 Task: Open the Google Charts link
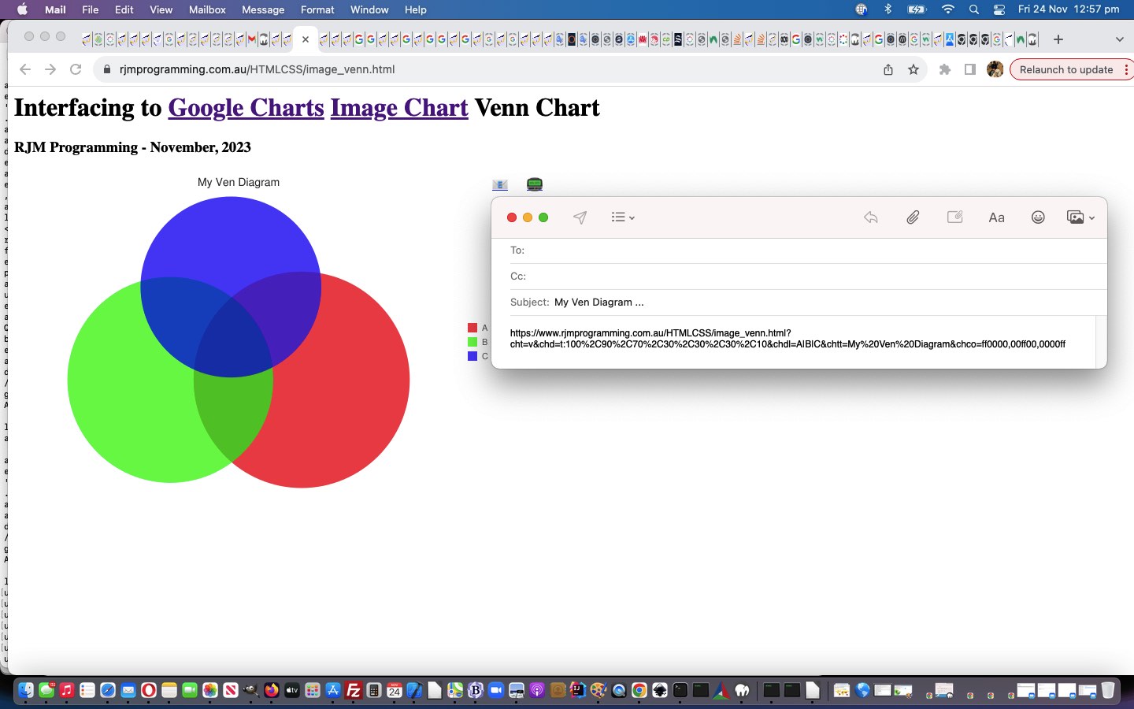[246, 107]
